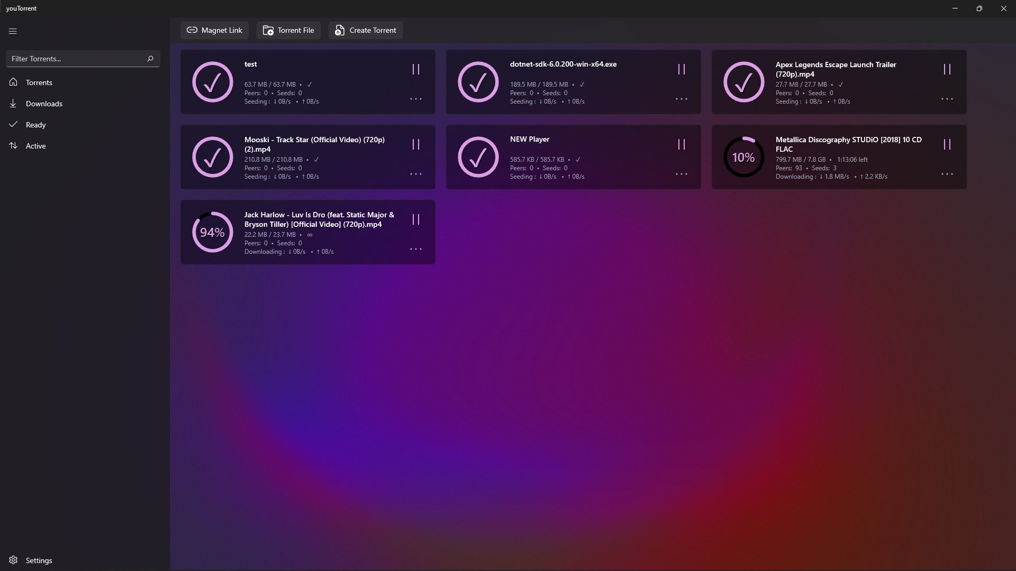1016x571 pixels.
Task: Click the Create Torrent button
Action: tap(365, 30)
